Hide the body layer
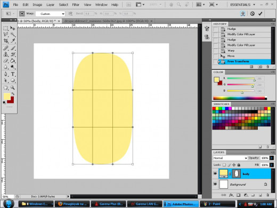 coord(215,173)
